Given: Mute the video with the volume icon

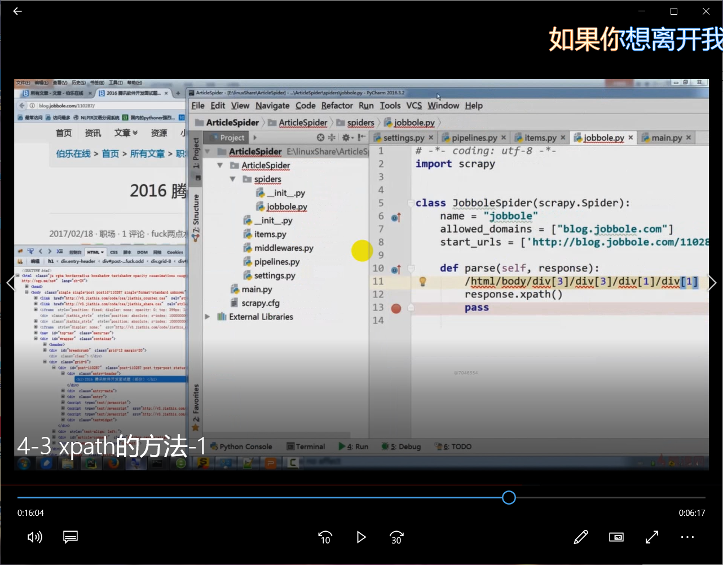Looking at the screenshot, I should click(34, 537).
